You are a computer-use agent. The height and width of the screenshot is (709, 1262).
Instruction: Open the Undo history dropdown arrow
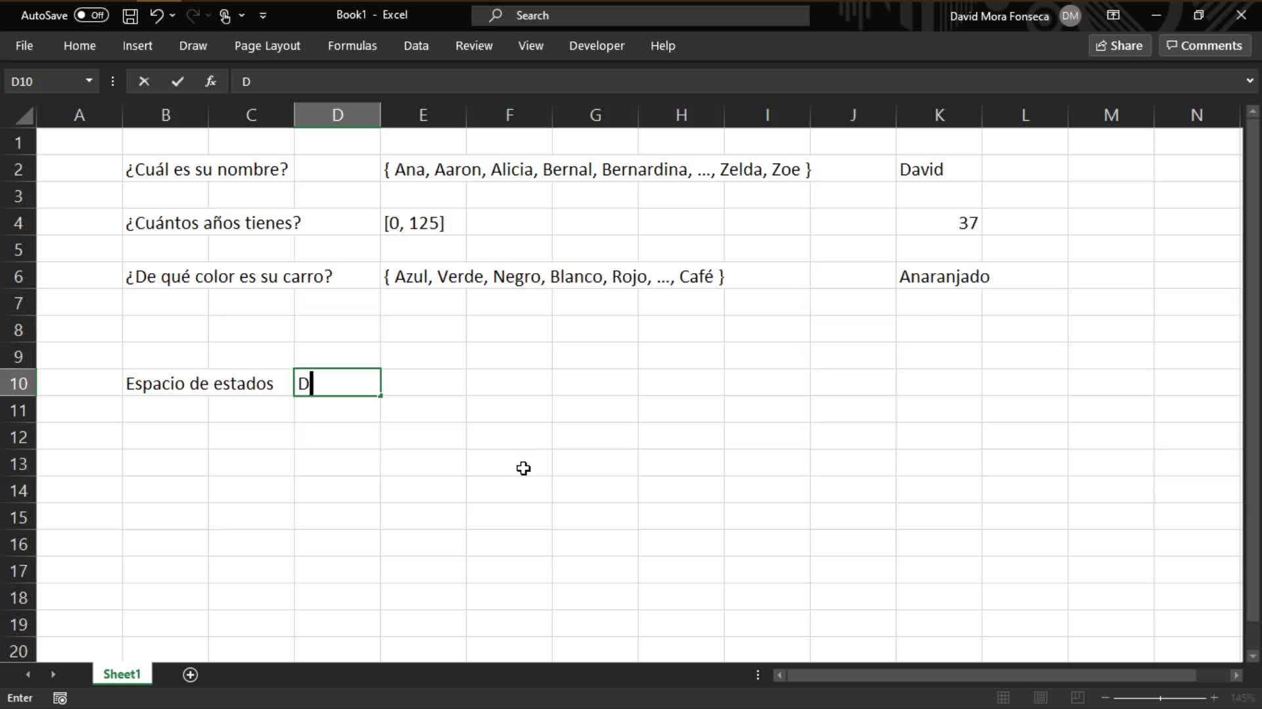(x=172, y=16)
